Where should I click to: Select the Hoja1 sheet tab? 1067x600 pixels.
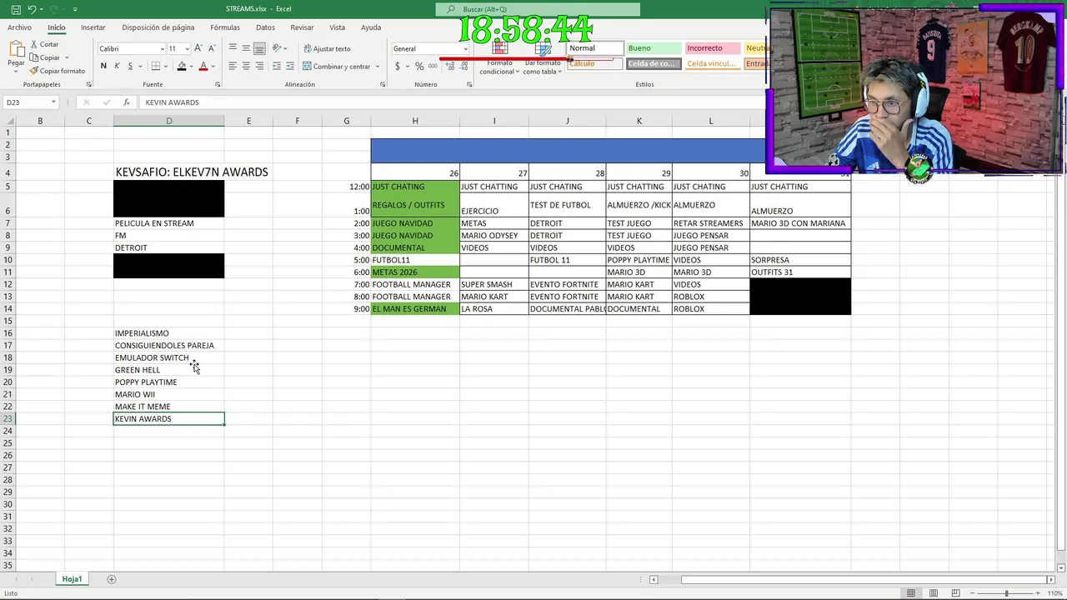(x=72, y=579)
